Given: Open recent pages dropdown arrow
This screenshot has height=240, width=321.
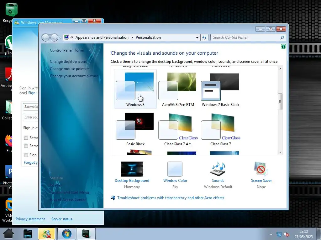Looking at the screenshot, I should (x=60, y=38).
